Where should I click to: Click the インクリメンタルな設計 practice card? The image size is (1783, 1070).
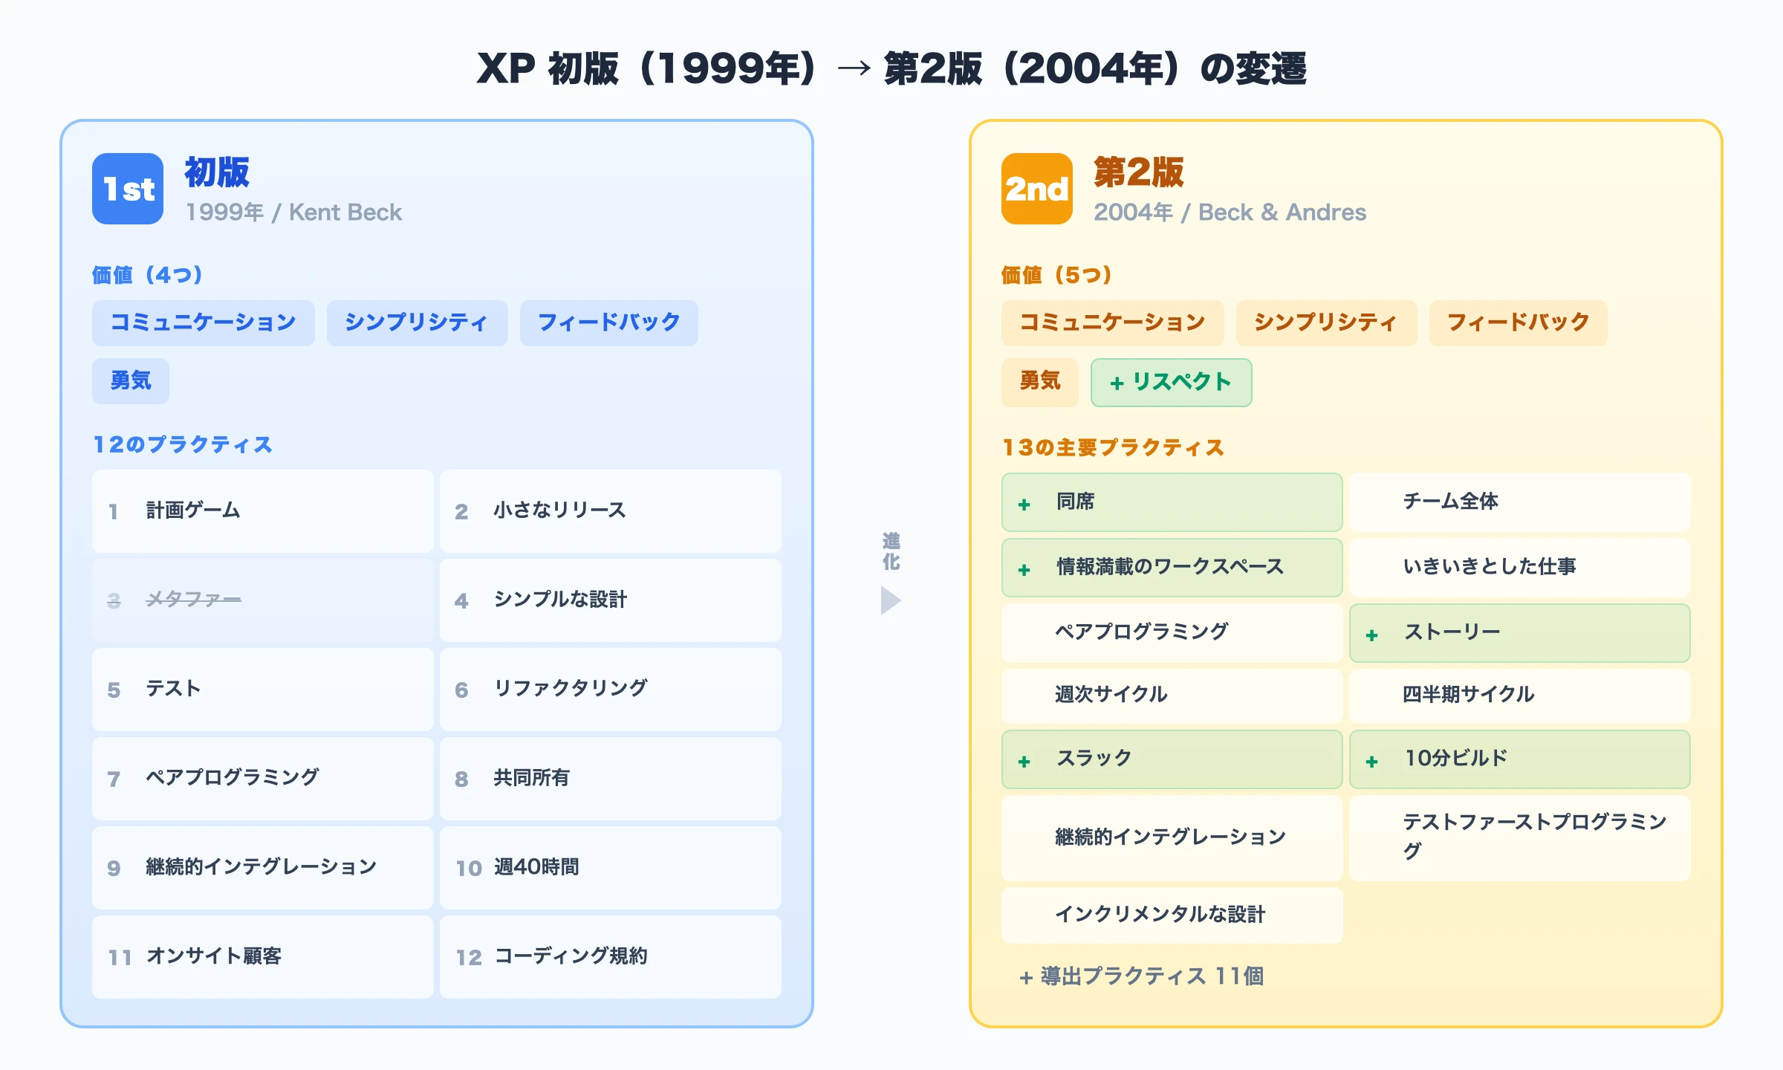click(x=1172, y=915)
